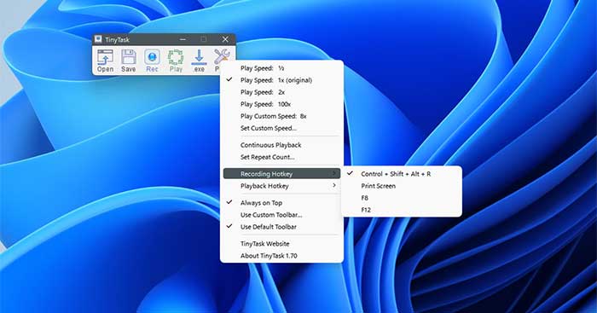This screenshot has width=597, height=313.
Task: Select Control + Shift + Alt + R hotkey
Action: point(402,174)
